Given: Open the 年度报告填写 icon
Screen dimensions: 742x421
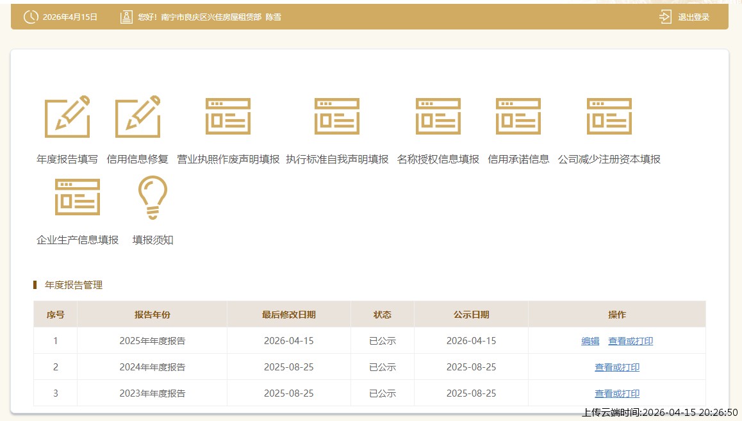Looking at the screenshot, I should [67, 117].
